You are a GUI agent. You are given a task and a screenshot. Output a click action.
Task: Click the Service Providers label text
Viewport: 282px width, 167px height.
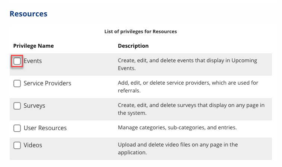47,83
